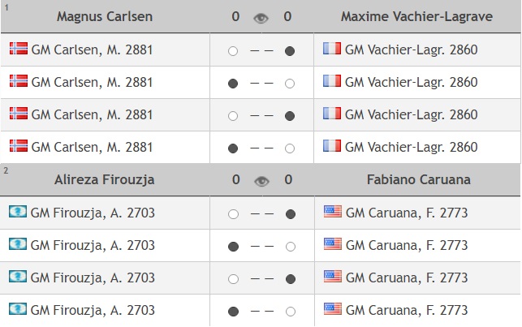
Task: Click the US flag in Caruana's last game row
Action: pos(332,310)
